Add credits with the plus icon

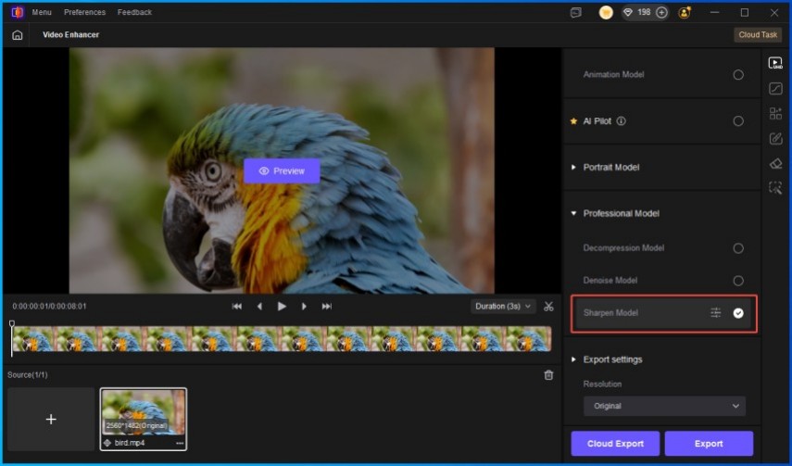(661, 13)
